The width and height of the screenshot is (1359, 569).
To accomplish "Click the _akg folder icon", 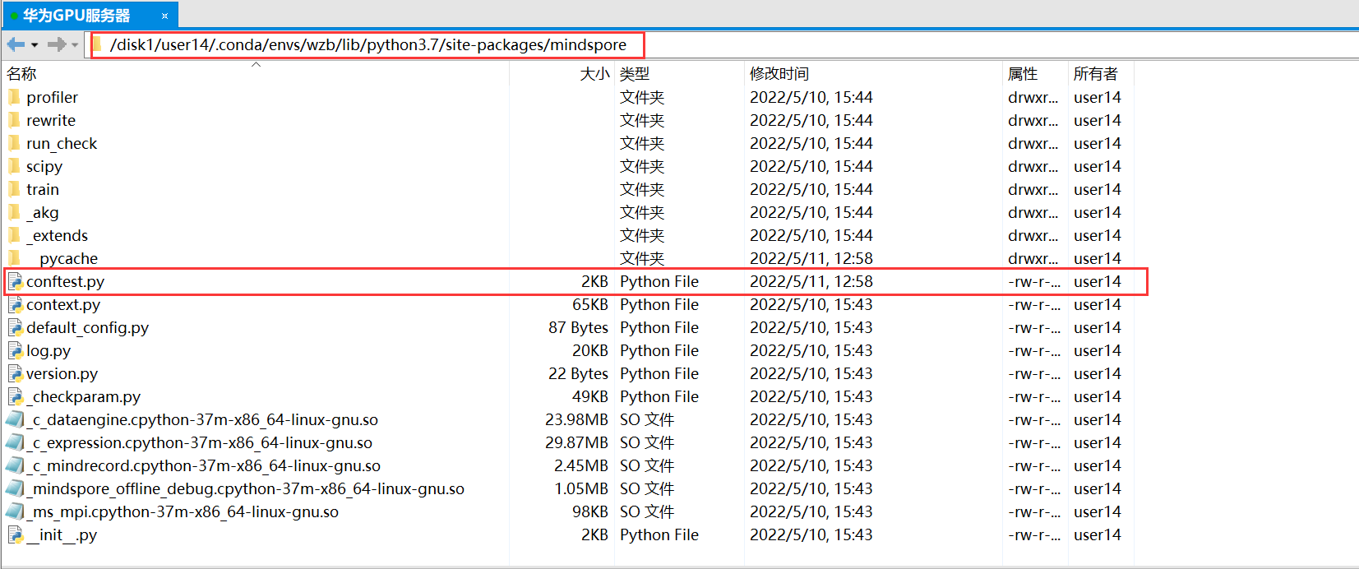I will [14, 212].
